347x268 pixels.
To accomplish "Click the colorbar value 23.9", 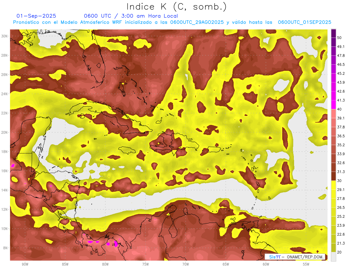I will [x=341, y=226].
